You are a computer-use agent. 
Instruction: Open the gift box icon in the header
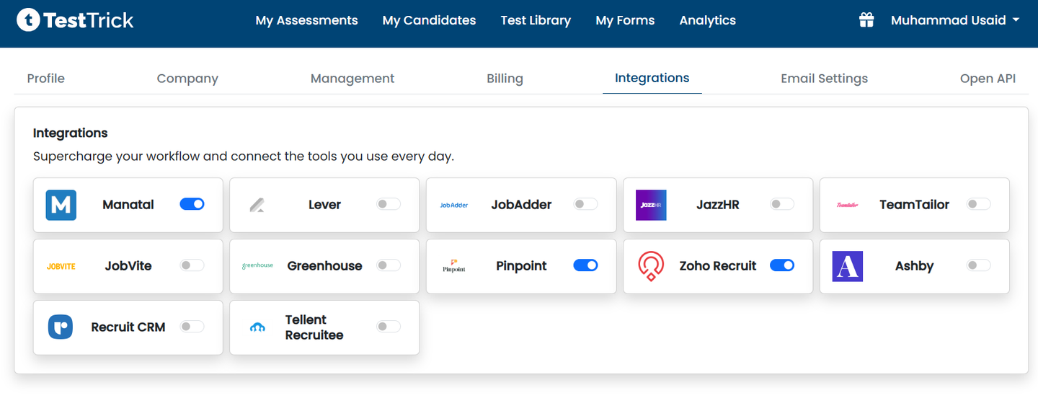point(866,20)
